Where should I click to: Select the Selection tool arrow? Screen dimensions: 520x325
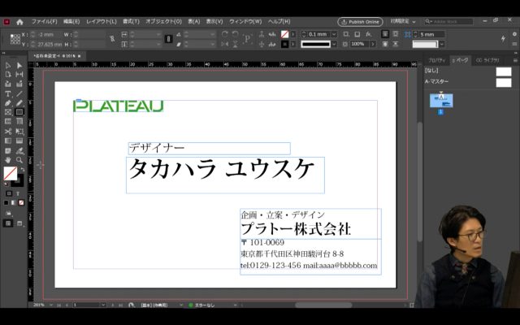click(8, 65)
